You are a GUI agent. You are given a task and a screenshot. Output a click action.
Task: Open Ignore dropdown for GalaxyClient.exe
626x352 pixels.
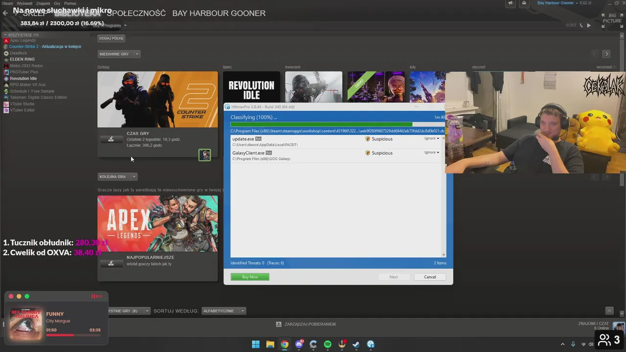[431, 152]
